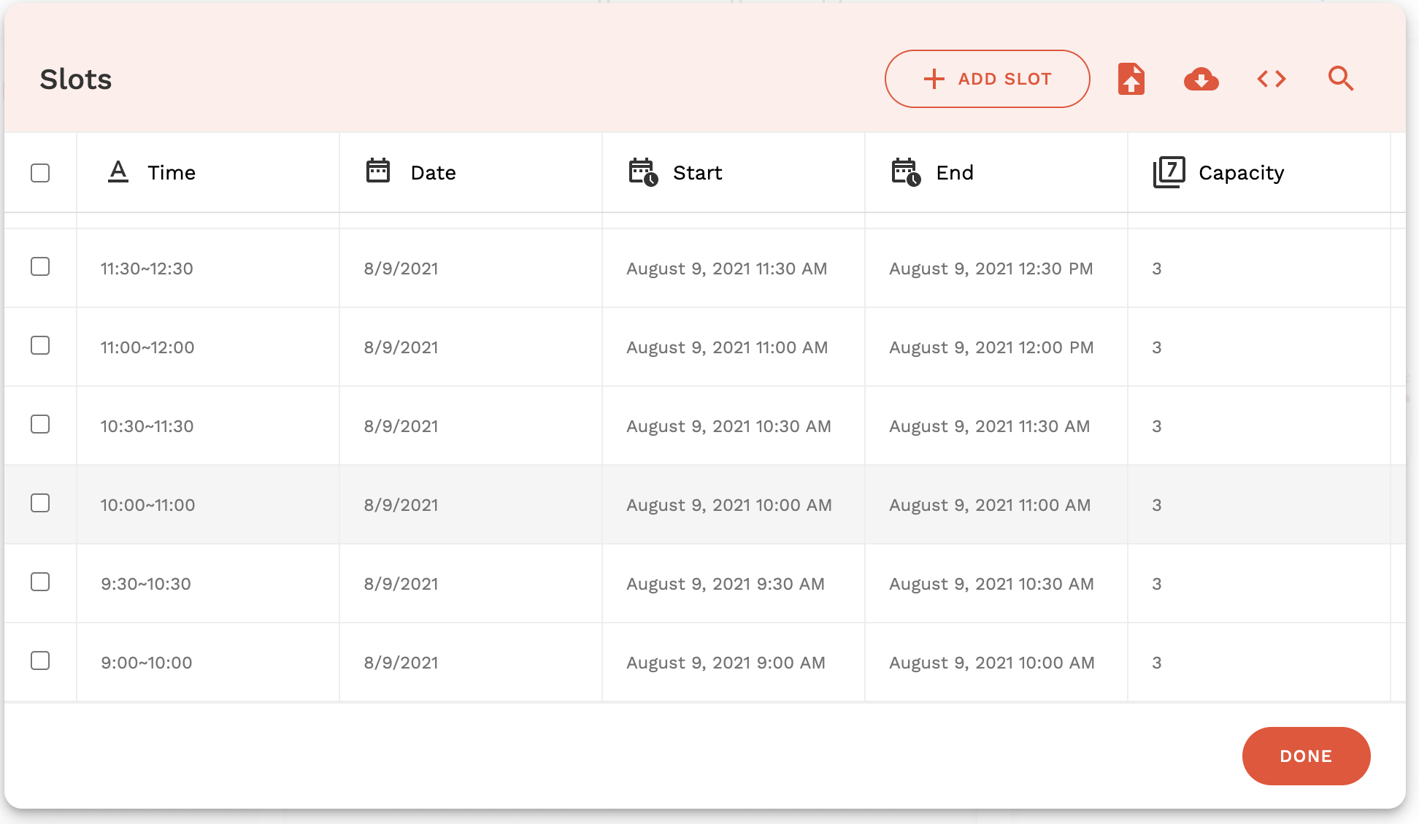Click the Start column datetime icon
The image size is (1419, 824).
(643, 172)
